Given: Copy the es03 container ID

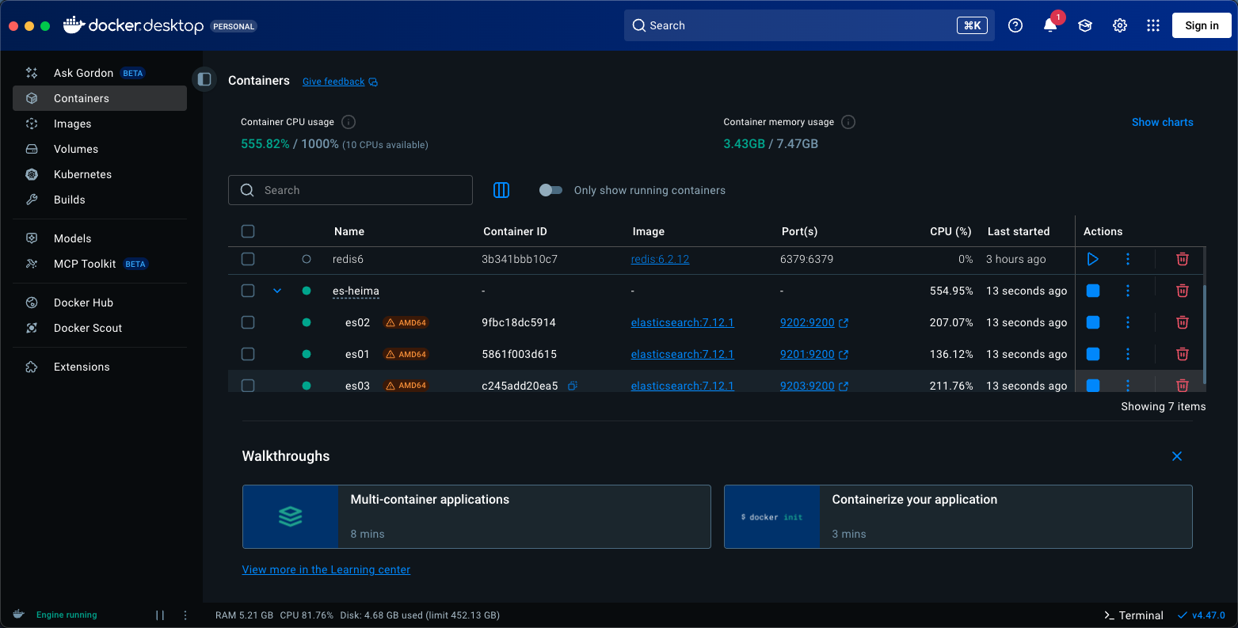Looking at the screenshot, I should click(x=573, y=386).
